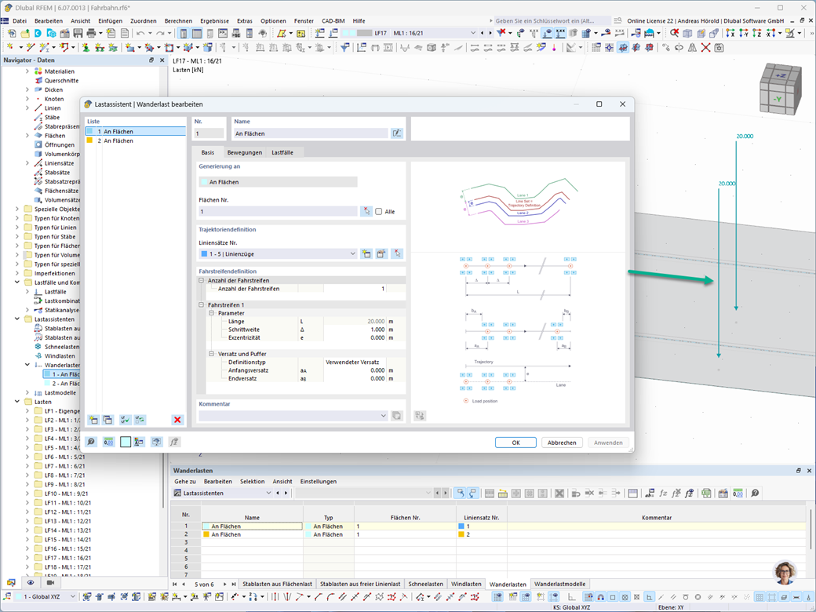816x612 pixels.
Task: Open the load case LF17 dropdown in the toolbar
Action: (x=473, y=33)
